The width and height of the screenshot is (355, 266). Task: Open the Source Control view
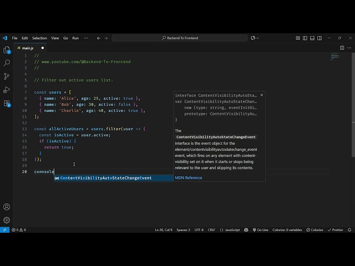[x=7, y=76]
